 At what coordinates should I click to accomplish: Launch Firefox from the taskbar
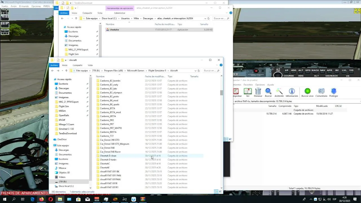point(41,199)
